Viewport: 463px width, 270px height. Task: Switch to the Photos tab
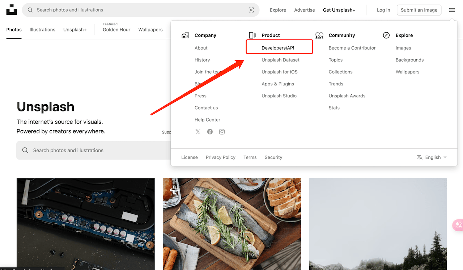pyautogui.click(x=14, y=30)
